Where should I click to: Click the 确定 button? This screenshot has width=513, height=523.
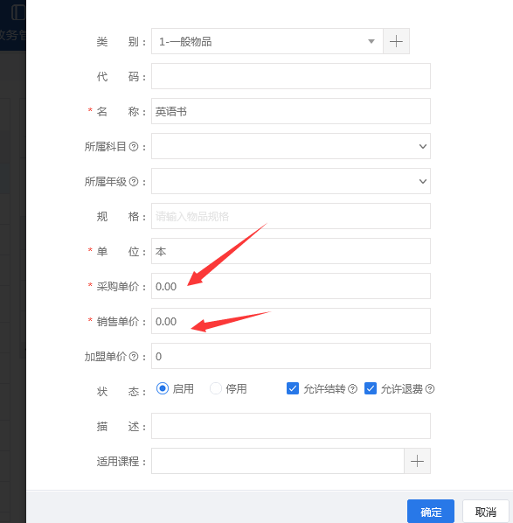click(x=431, y=512)
